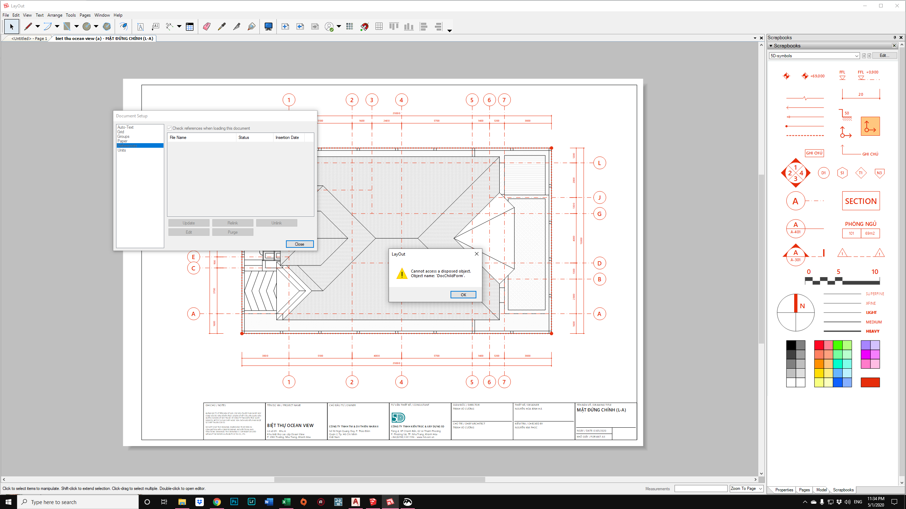906x509 pixels.
Task: Select the Text tool
Action: click(141, 27)
